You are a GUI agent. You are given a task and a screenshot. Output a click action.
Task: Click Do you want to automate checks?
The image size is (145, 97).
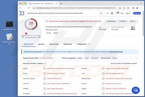pos(124,63)
